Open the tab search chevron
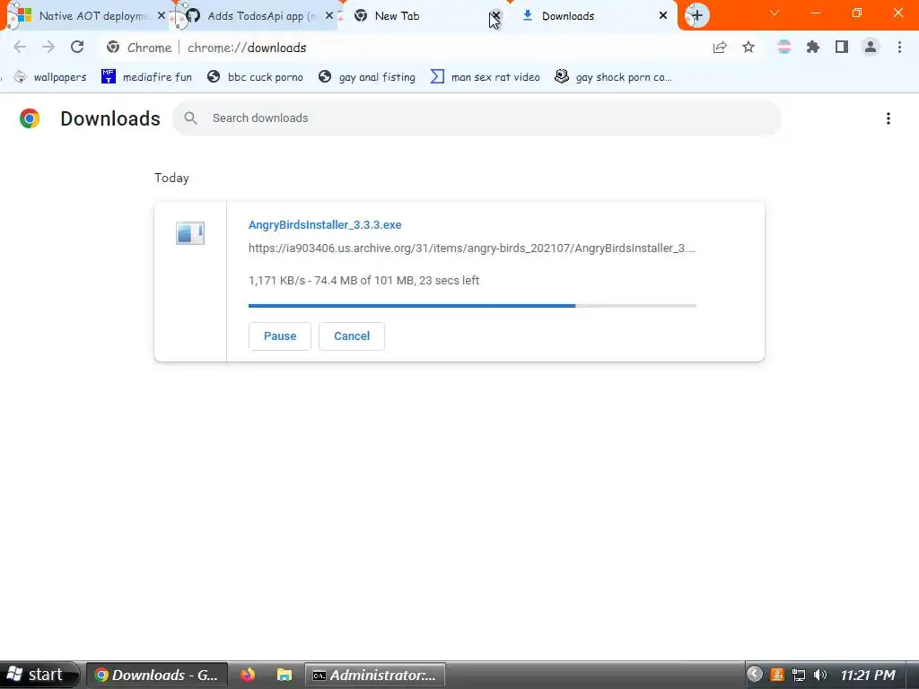 coord(775,13)
